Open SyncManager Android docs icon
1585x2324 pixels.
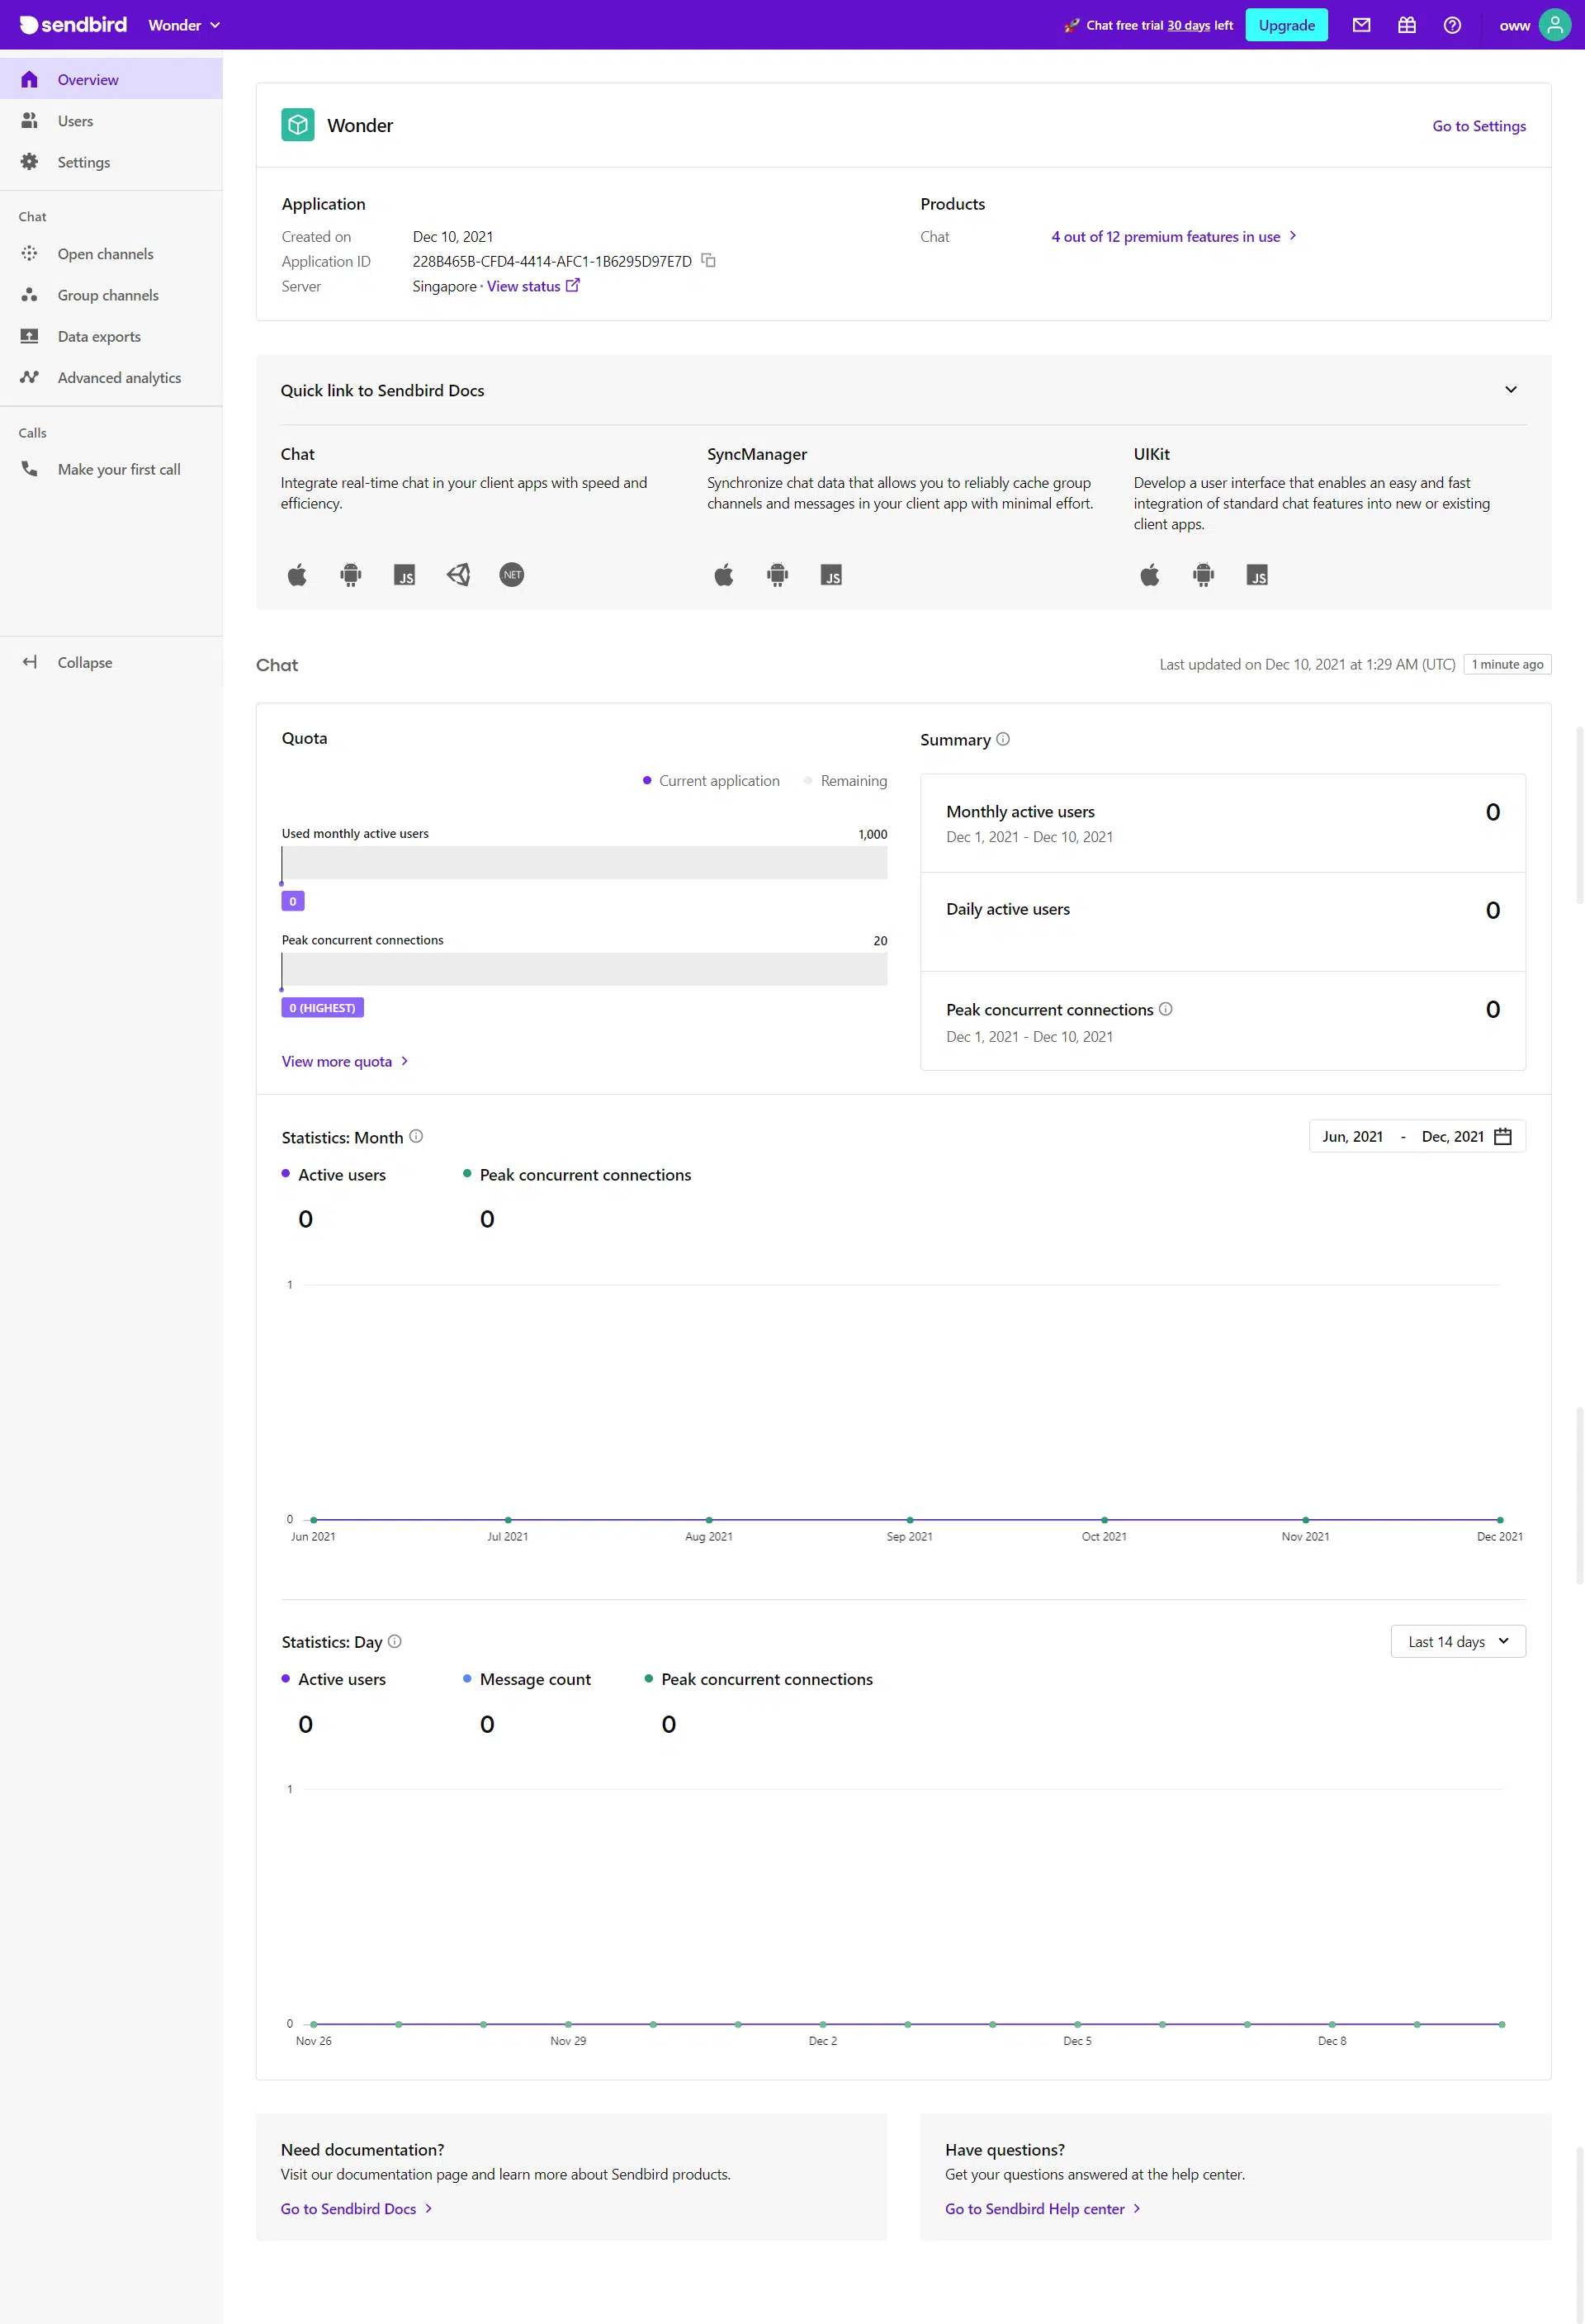point(777,575)
